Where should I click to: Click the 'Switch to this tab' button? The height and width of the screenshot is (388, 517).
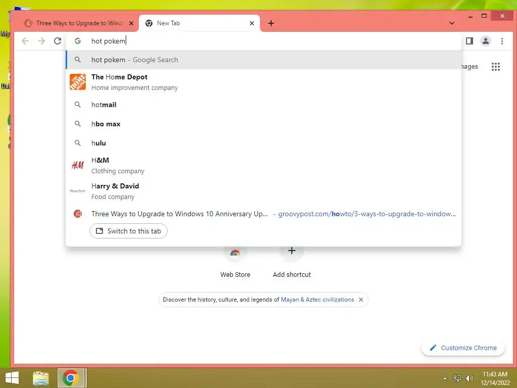(x=128, y=231)
